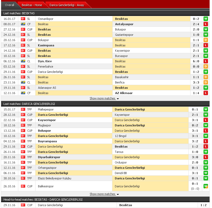Click the W result icon on Muglaspor row
The height and width of the screenshot is (208, 212).
pyautogui.click(x=206, y=125)
